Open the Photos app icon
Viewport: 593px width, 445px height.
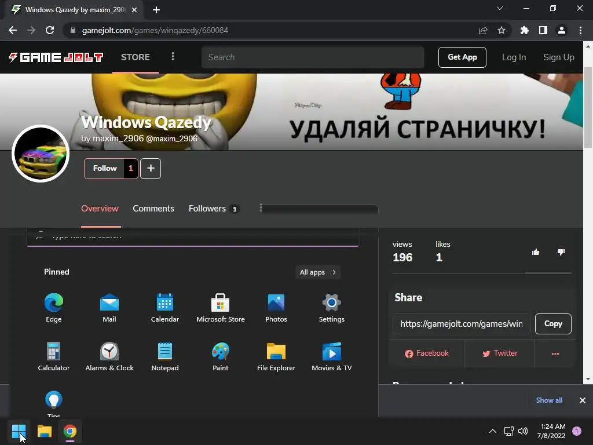coord(276,307)
